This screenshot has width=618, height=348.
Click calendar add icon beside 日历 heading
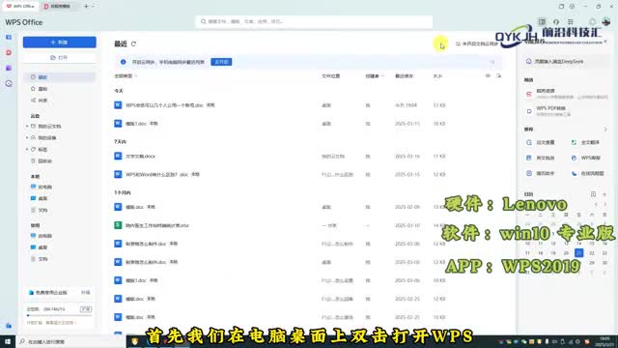pyautogui.click(x=593, y=194)
